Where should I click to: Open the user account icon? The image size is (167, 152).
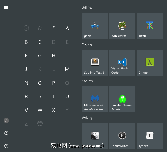pyautogui.click(x=6, y=121)
